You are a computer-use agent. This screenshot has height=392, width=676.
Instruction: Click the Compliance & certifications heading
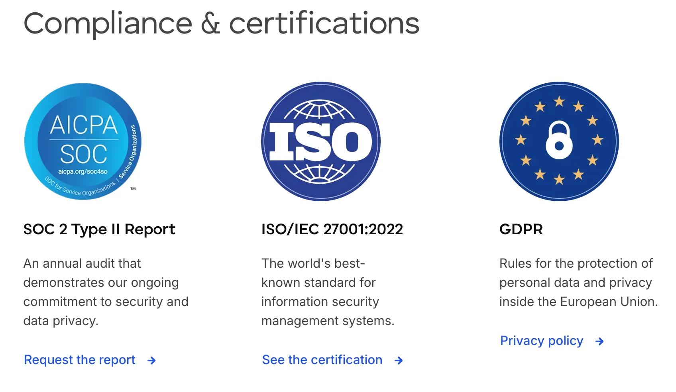[x=222, y=23]
